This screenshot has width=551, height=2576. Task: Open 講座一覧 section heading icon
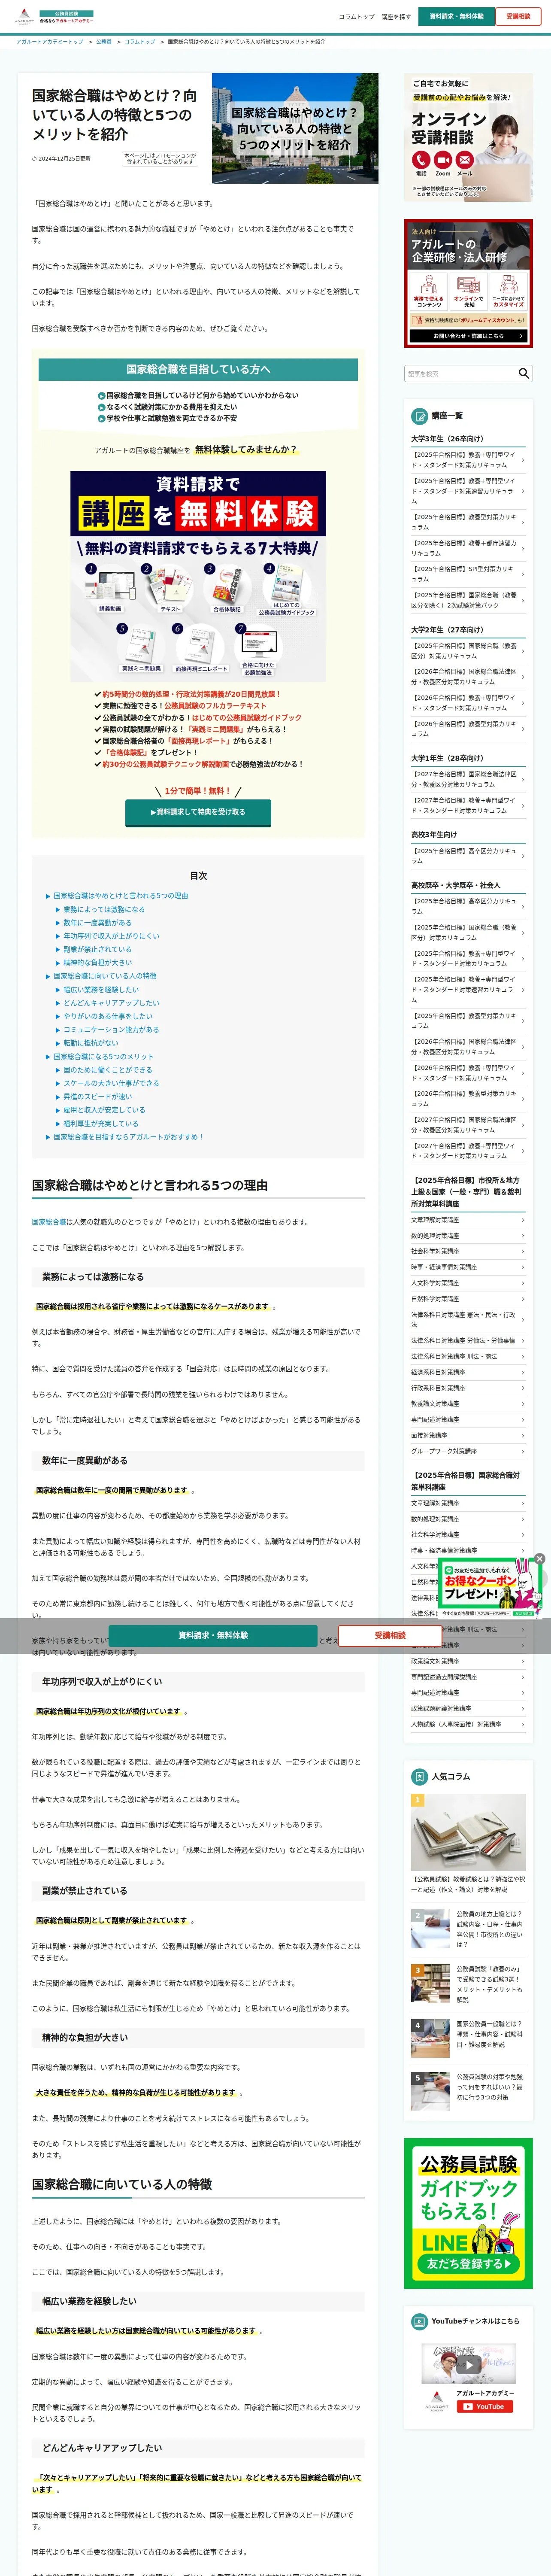pos(420,416)
